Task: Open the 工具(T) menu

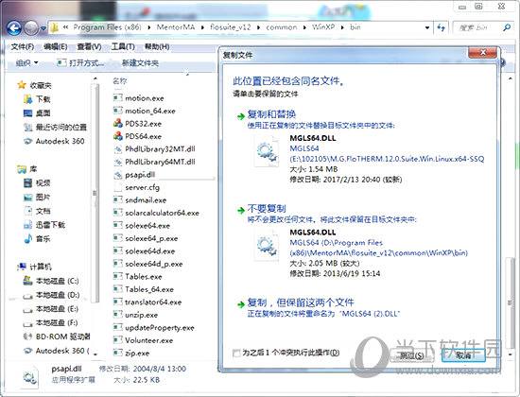Action: (x=123, y=46)
